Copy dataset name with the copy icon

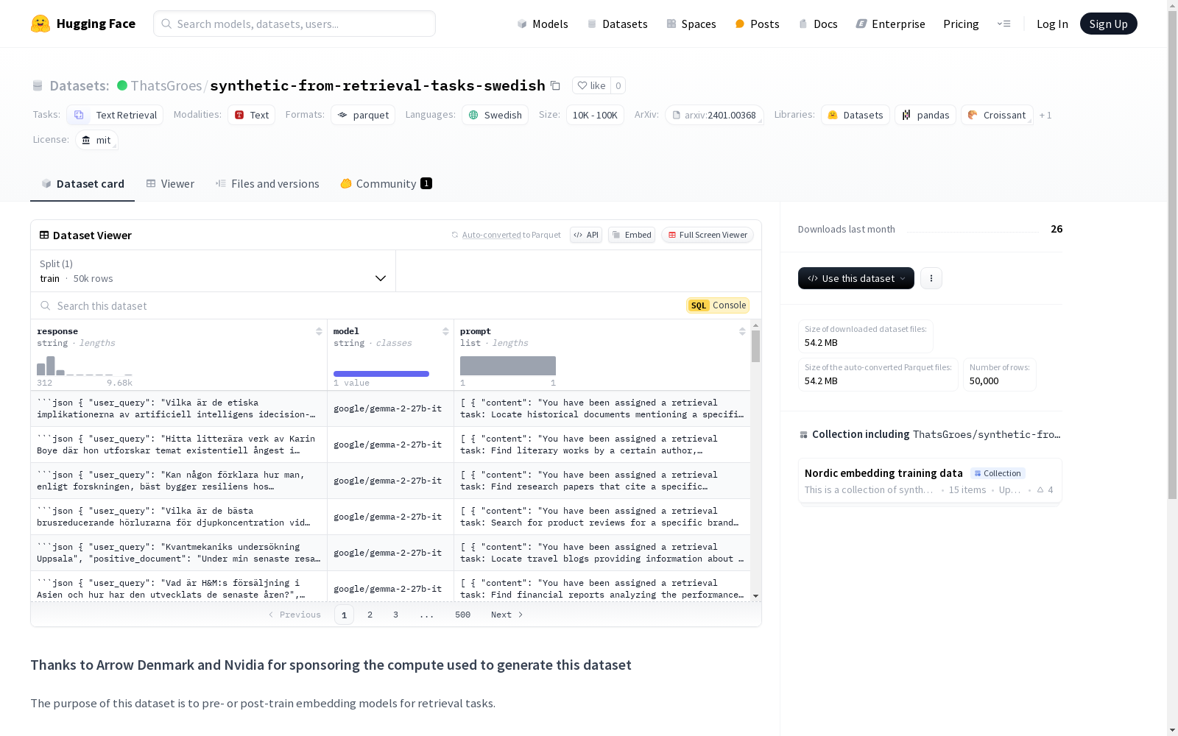pos(556,86)
